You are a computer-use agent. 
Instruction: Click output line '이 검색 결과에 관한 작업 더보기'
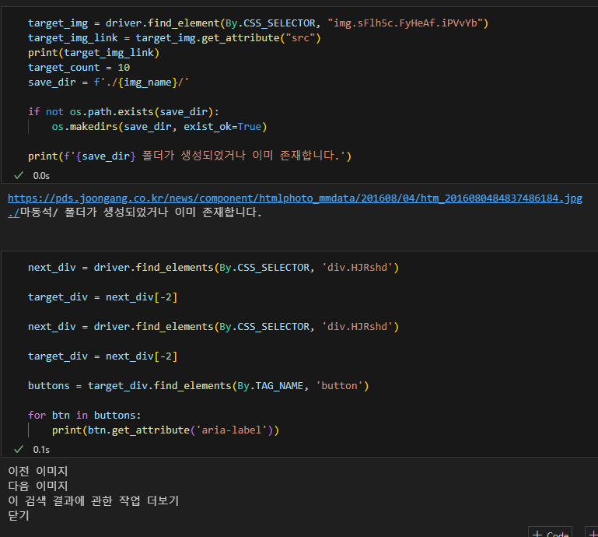(93, 500)
